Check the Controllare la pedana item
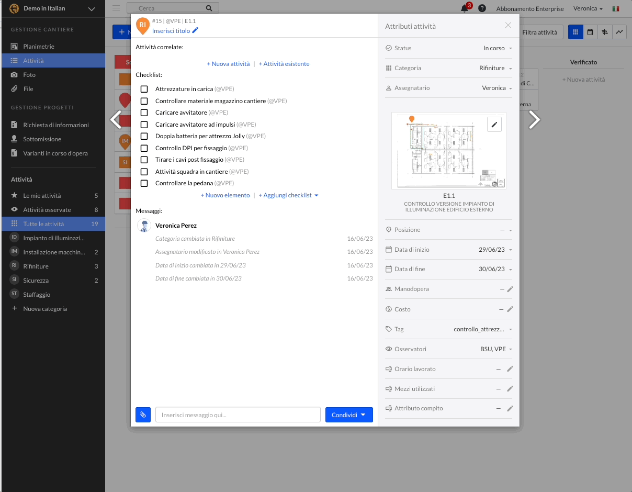 pos(144,184)
